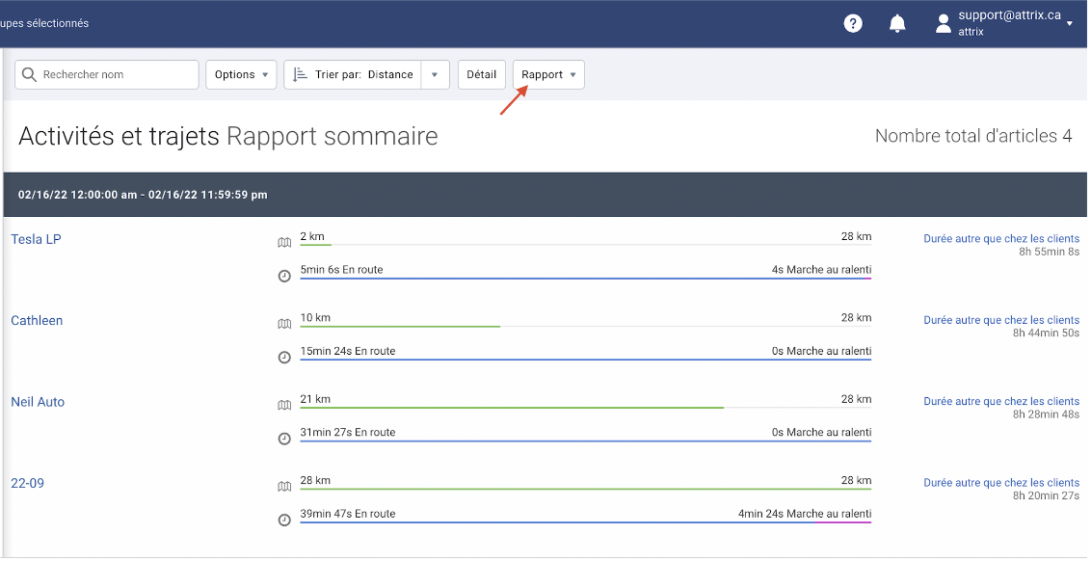This screenshot has width=1091, height=561.
Task: Click the user profile avatar icon
Action: pyautogui.click(x=943, y=24)
